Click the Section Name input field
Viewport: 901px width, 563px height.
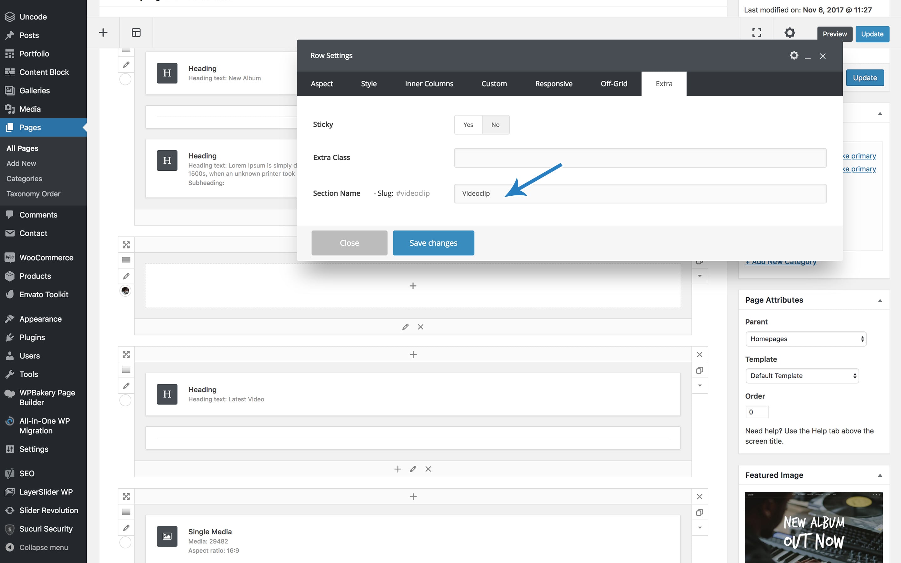640,194
